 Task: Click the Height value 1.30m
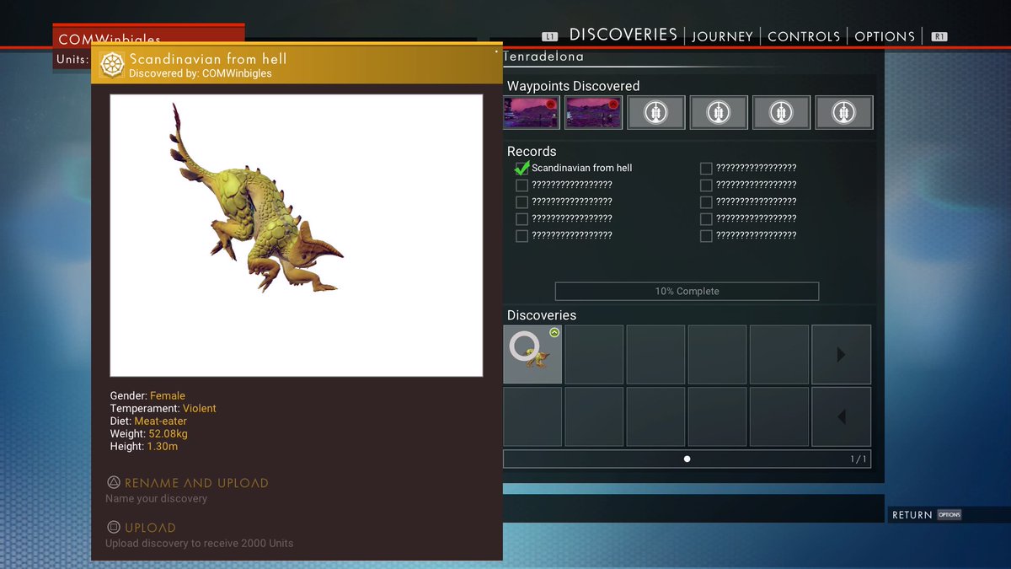coord(163,447)
